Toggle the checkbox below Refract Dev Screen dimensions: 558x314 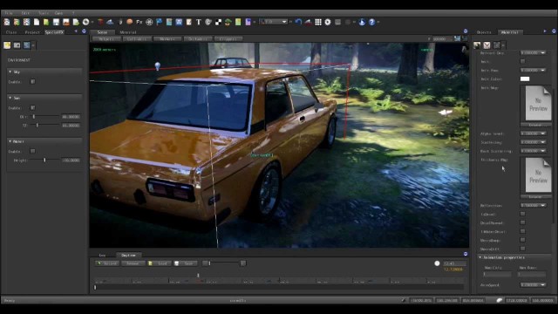pyautogui.click(x=522, y=61)
